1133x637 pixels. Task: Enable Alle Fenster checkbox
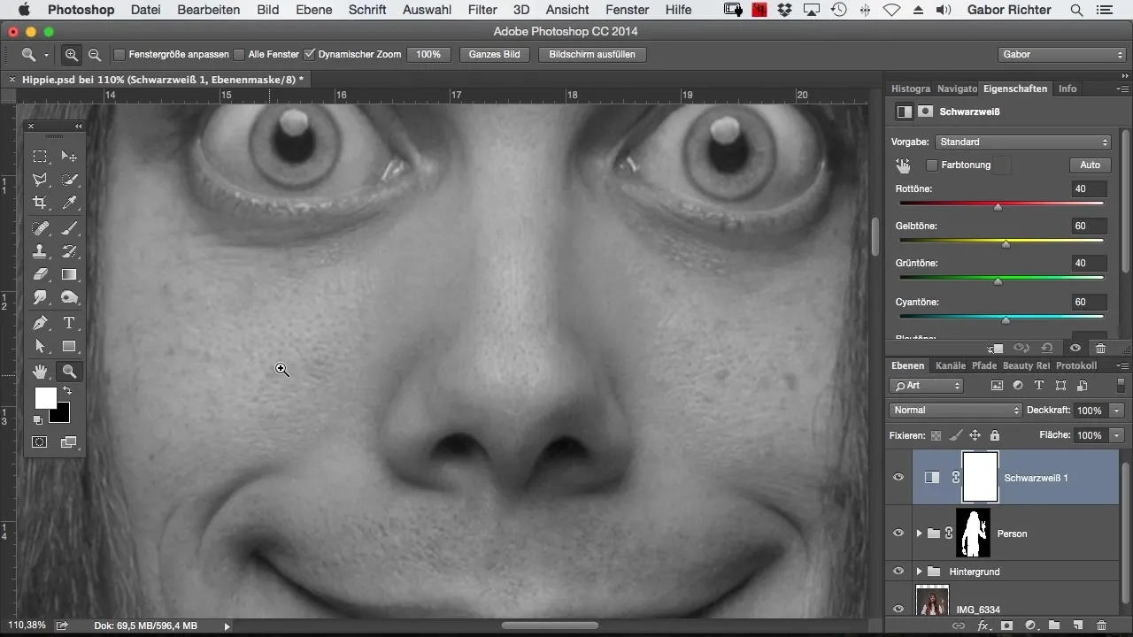239,55
